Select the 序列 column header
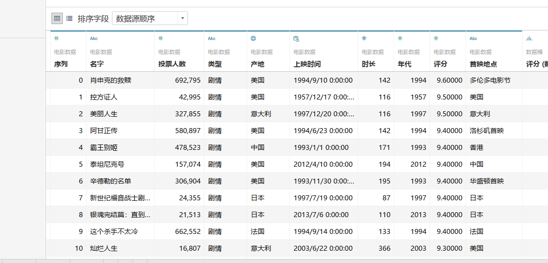548x263 pixels. 61,64
